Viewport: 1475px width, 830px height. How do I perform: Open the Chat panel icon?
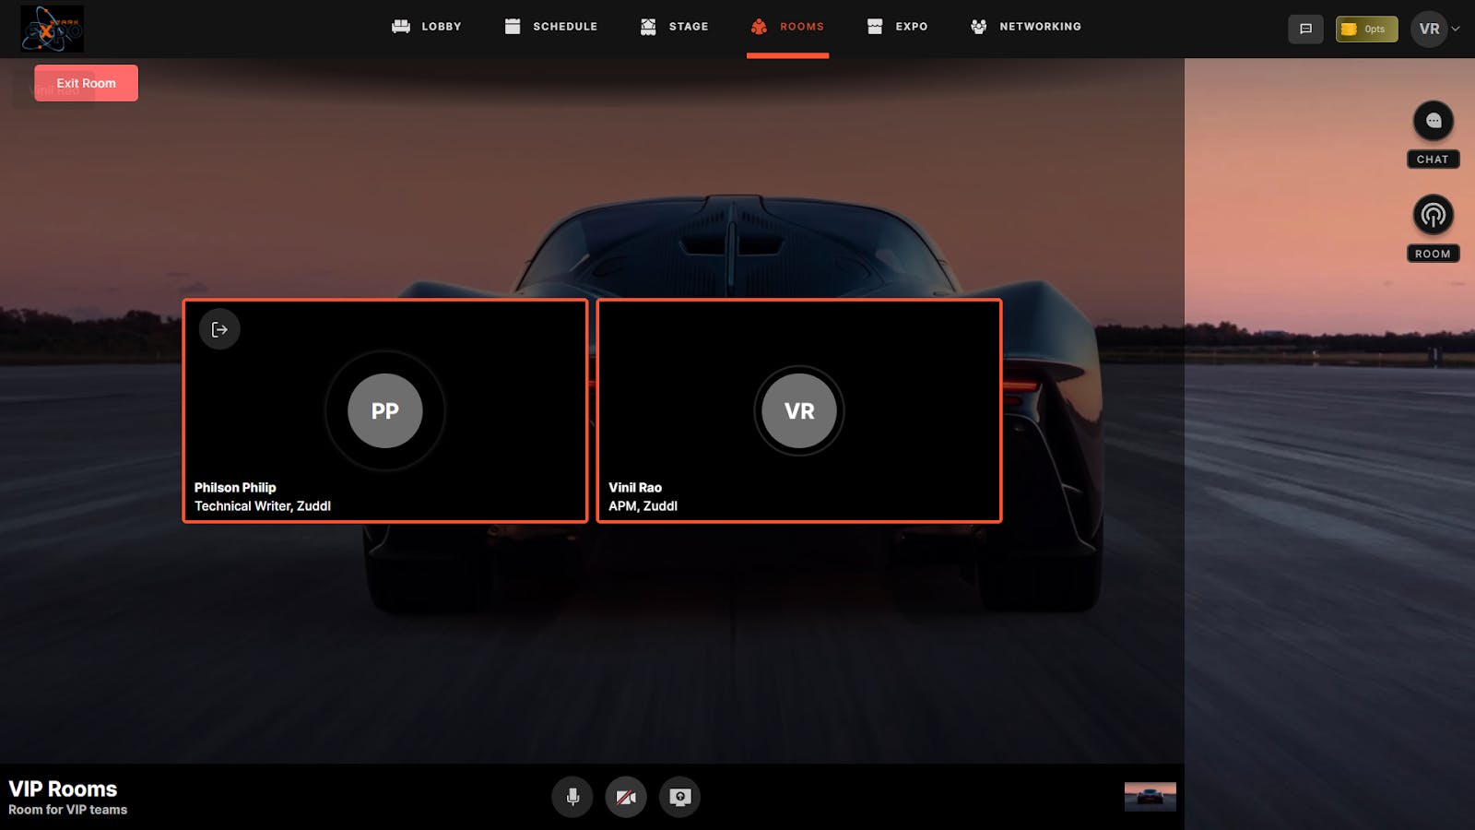1433,121
